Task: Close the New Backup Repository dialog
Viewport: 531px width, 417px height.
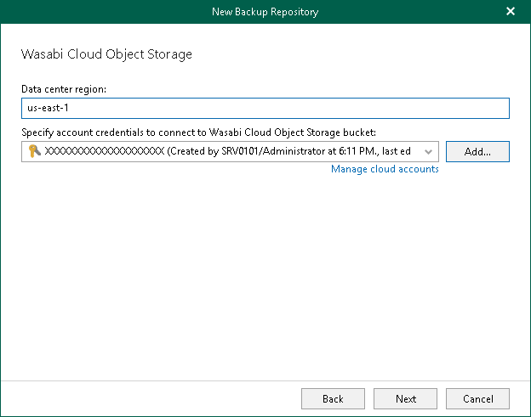Action: point(511,12)
